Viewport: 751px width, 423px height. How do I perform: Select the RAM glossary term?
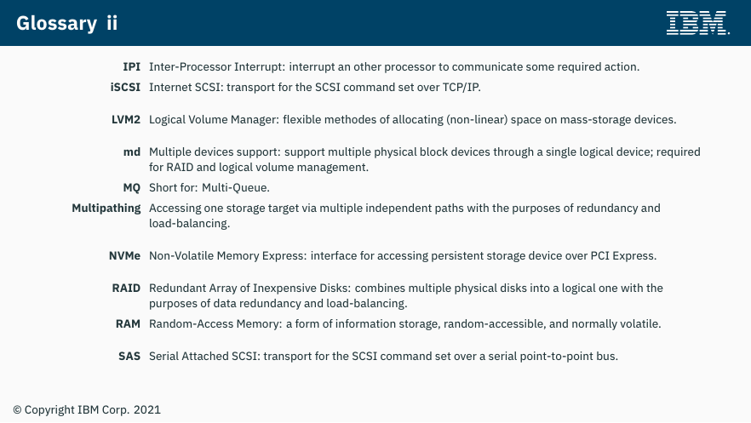coord(128,324)
